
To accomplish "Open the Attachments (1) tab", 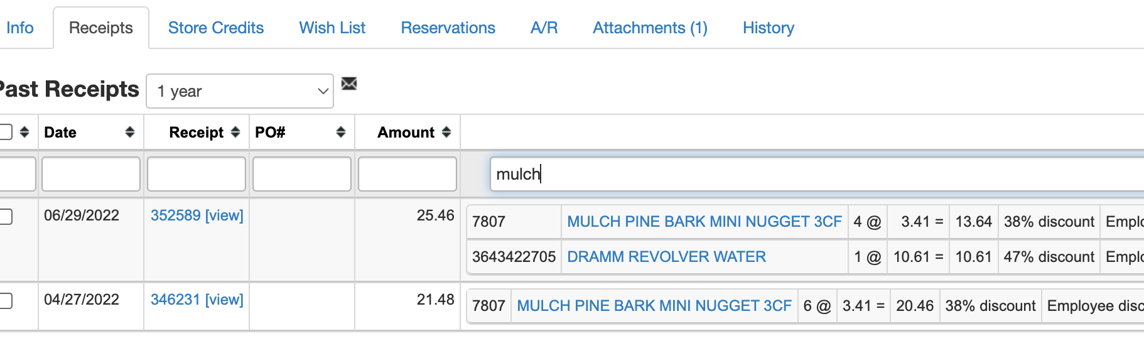I will [650, 28].
